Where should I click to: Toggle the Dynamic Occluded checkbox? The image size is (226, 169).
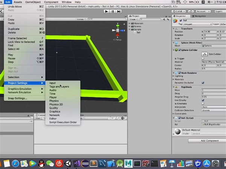coord(203,83)
